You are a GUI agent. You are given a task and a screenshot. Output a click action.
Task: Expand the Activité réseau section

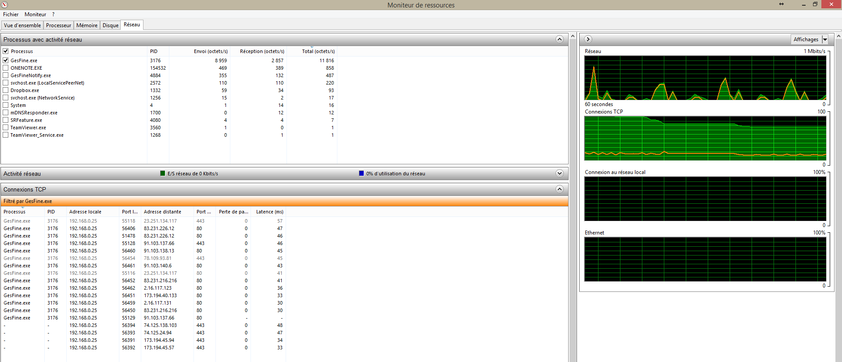tap(559, 174)
